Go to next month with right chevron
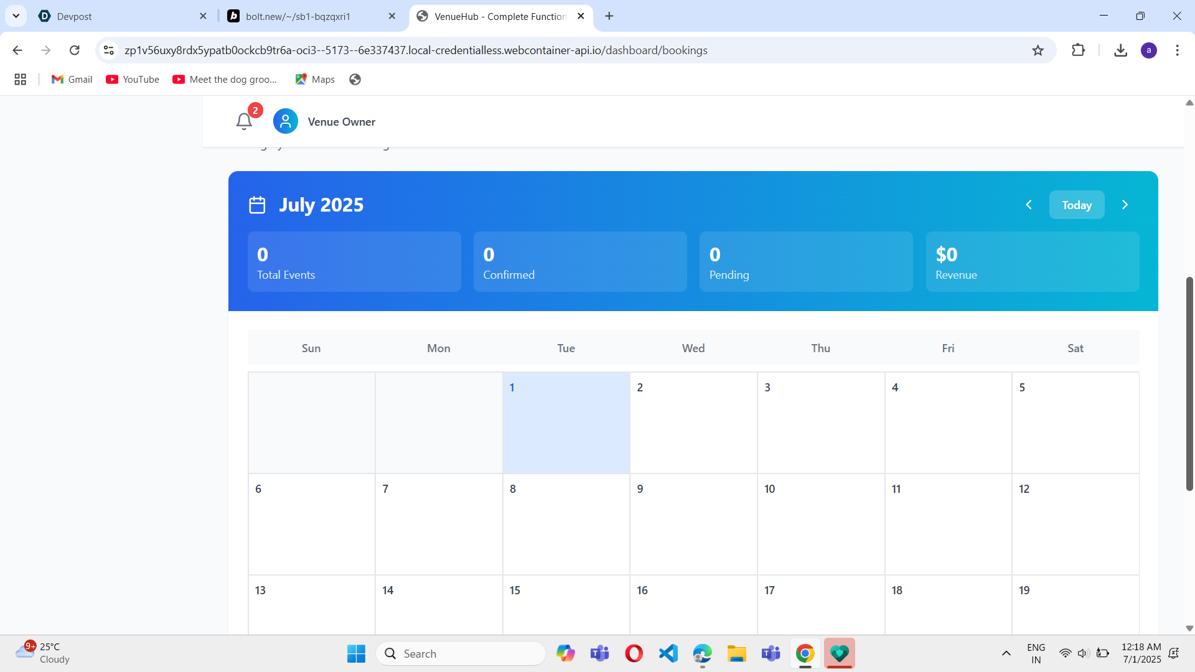Screen dimensions: 1195x672 (x=1125, y=205)
